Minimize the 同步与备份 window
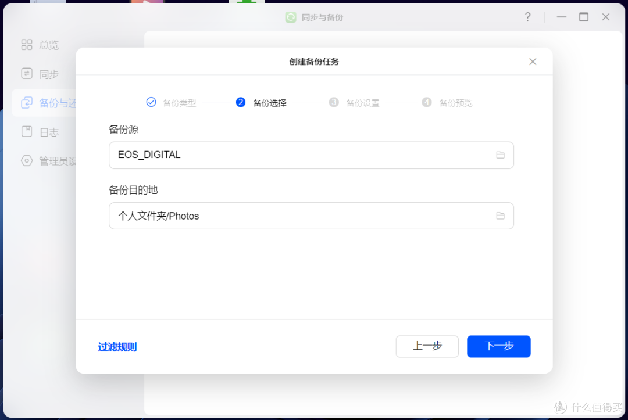Viewport: 628px width, 420px height. 562,17
